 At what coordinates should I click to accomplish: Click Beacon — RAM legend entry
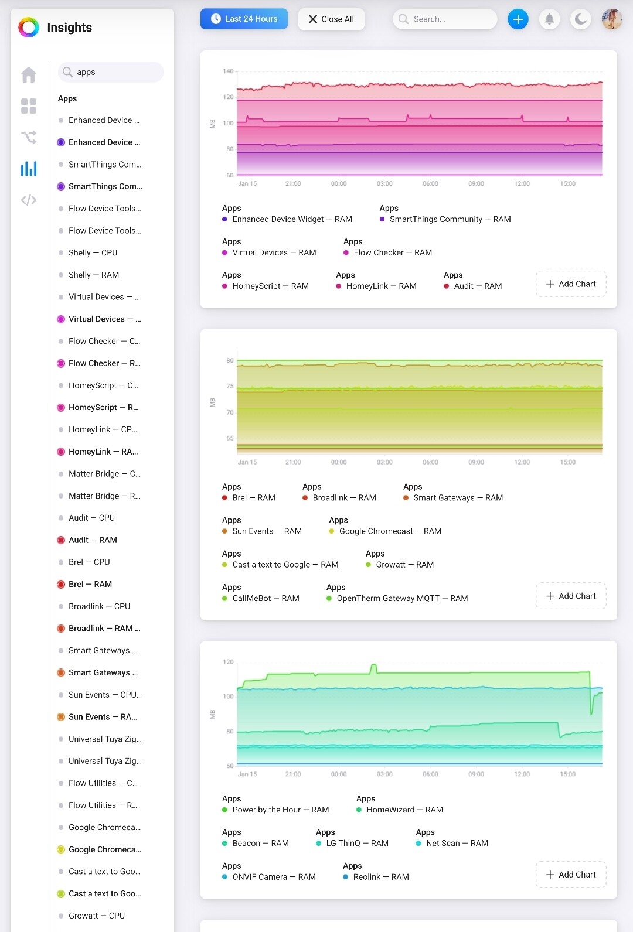256,843
